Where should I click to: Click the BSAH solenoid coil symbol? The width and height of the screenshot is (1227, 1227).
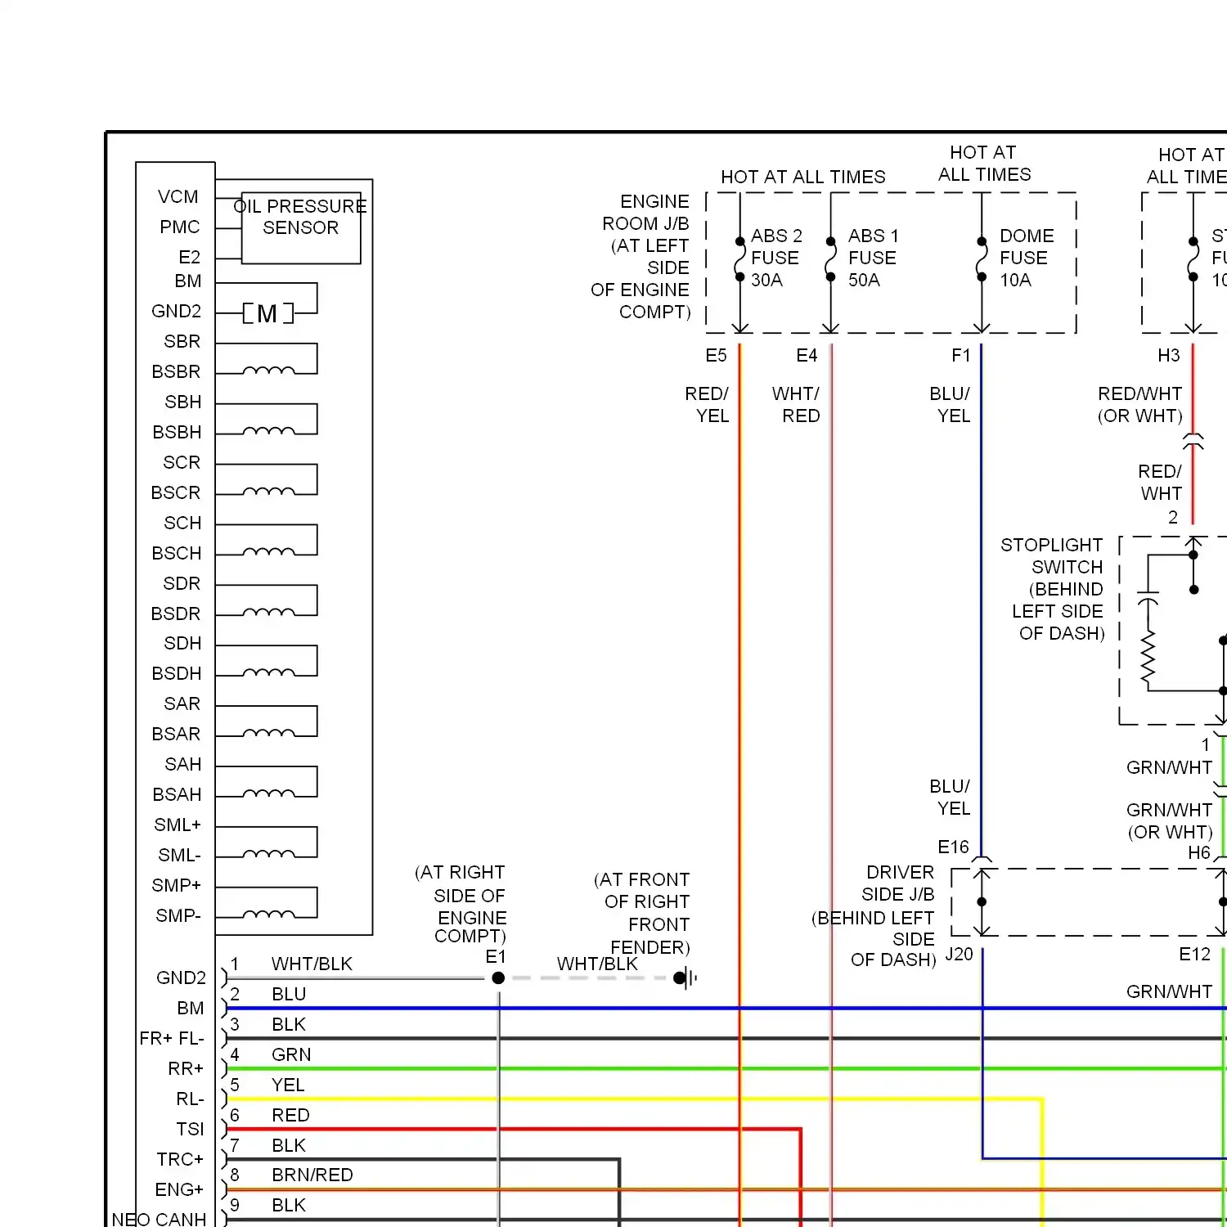click(x=269, y=794)
